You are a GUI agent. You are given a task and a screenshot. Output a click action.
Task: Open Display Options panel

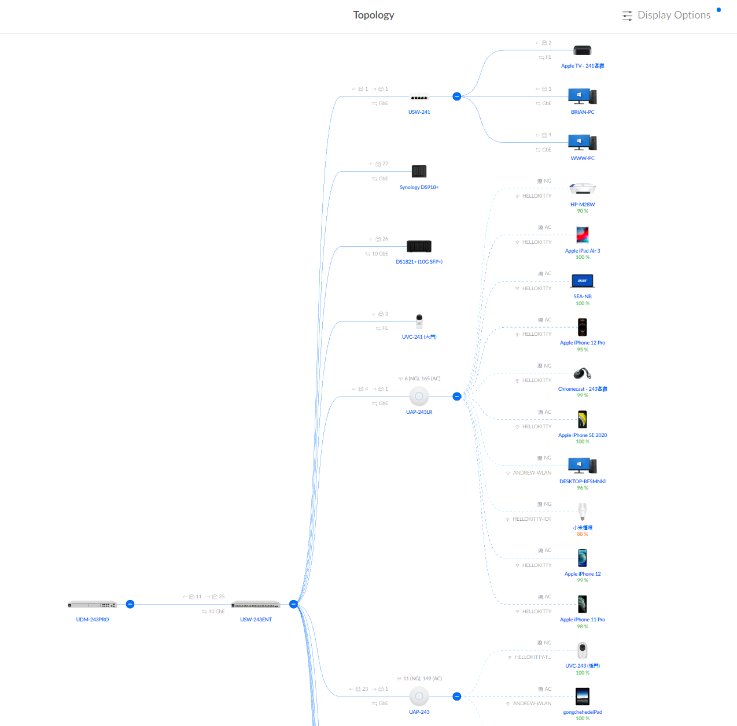tap(666, 16)
